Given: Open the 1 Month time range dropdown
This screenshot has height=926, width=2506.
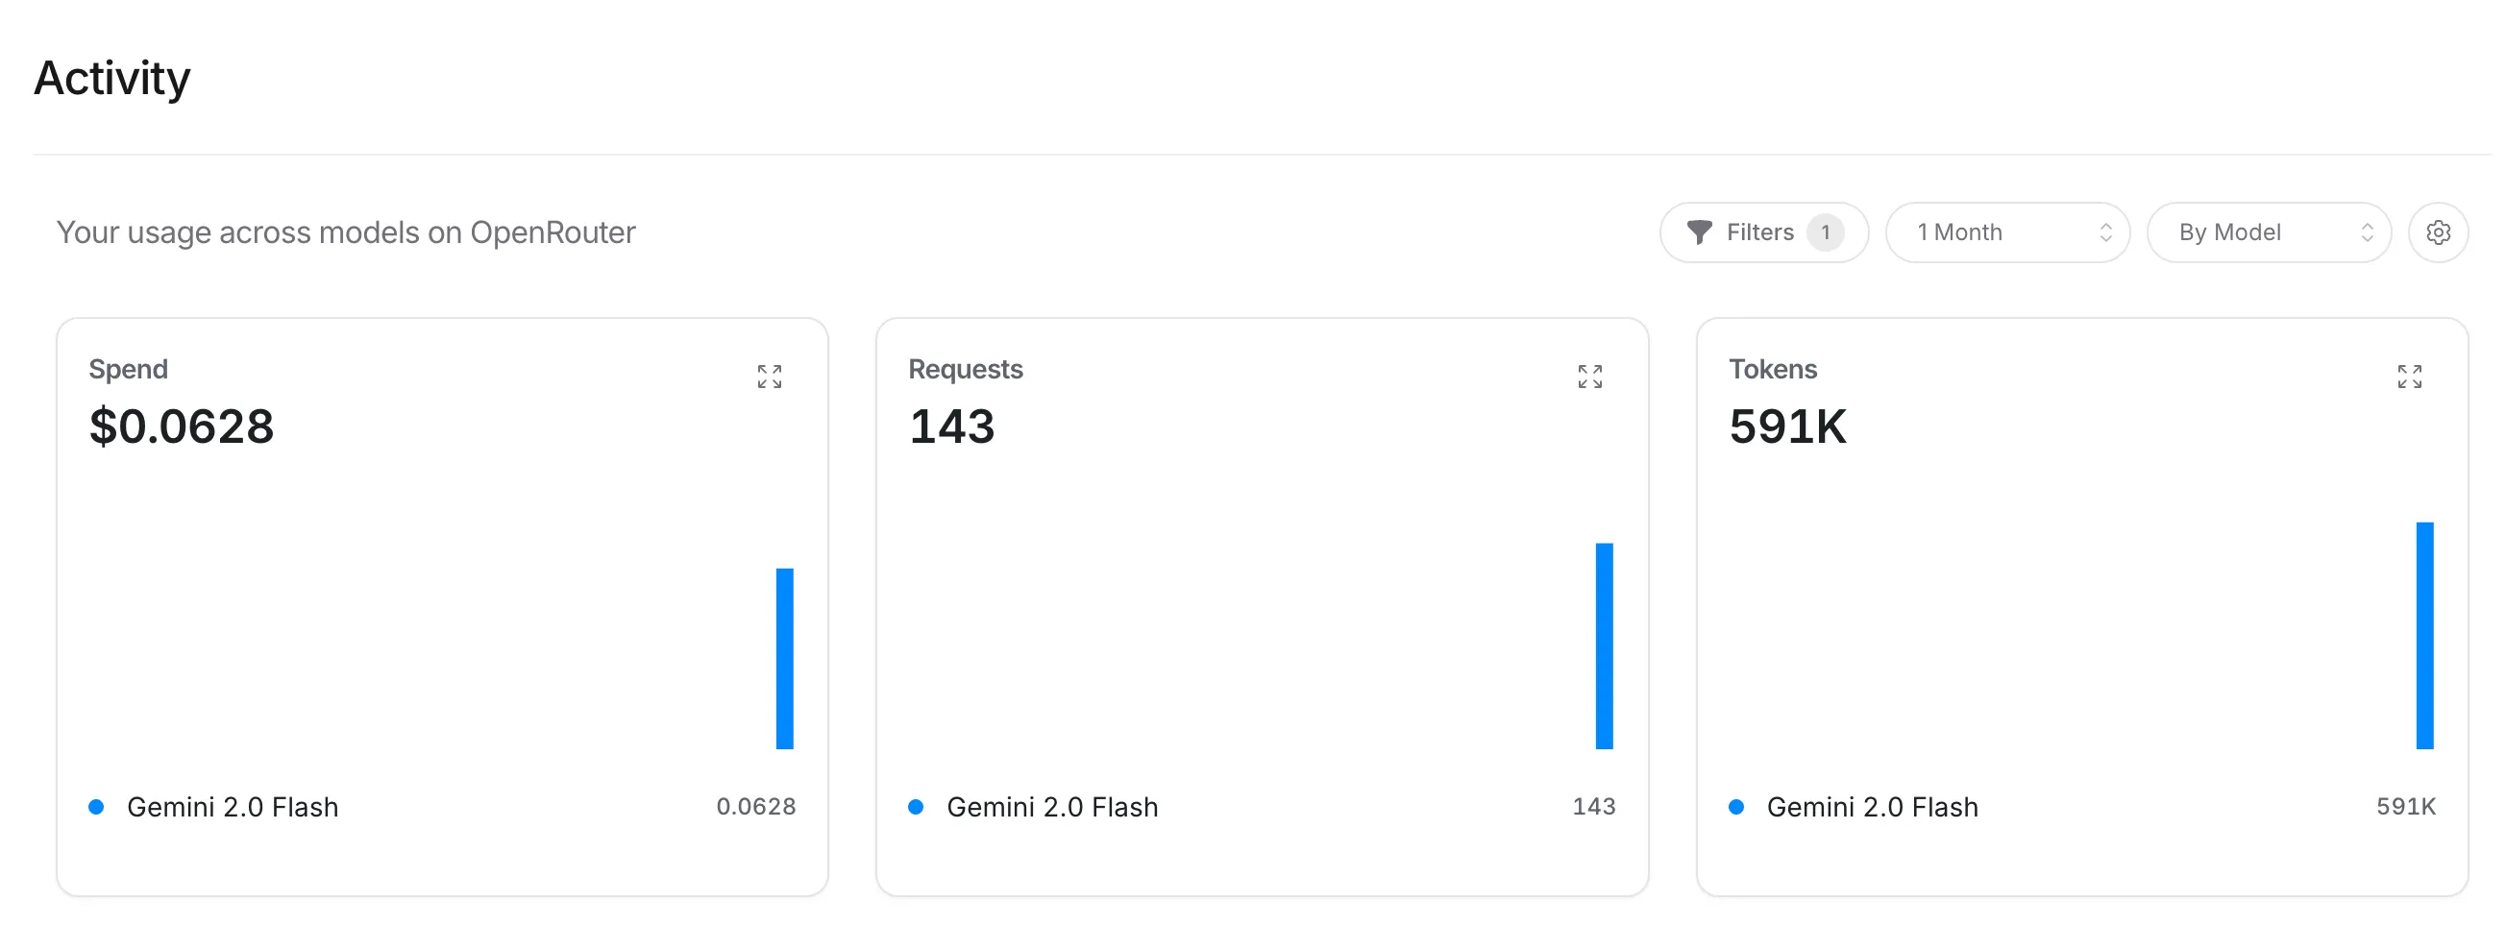Looking at the screenshot, I should click(x=2007, y=231).
